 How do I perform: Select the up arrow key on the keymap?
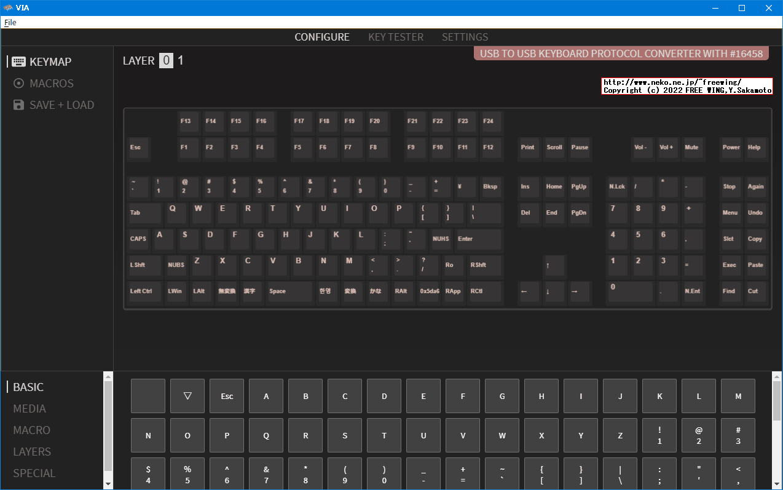pyautogui.click(x=554, y=266)
